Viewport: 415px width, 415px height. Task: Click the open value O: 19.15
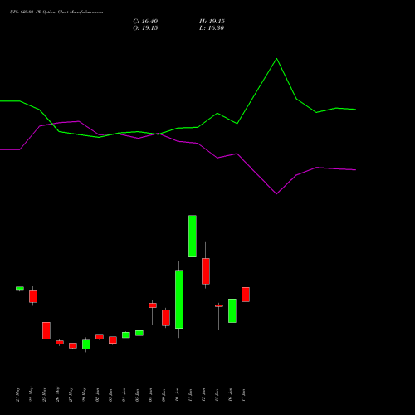145,28
